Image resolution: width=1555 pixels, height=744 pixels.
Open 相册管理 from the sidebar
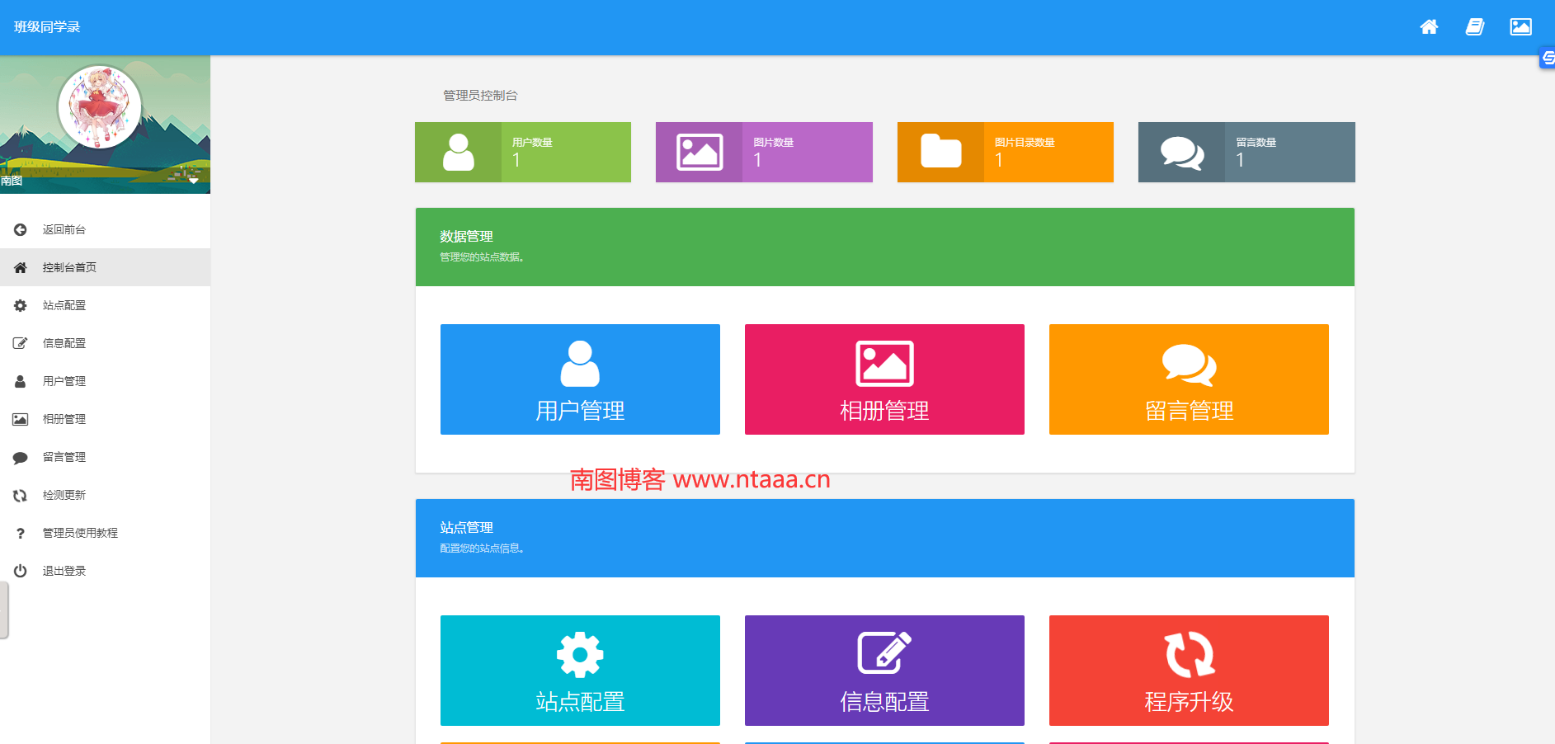64,420
